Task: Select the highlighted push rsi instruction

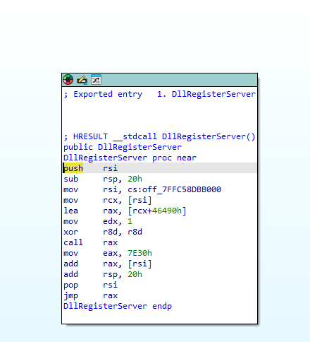Action: [x=90, y=168]
